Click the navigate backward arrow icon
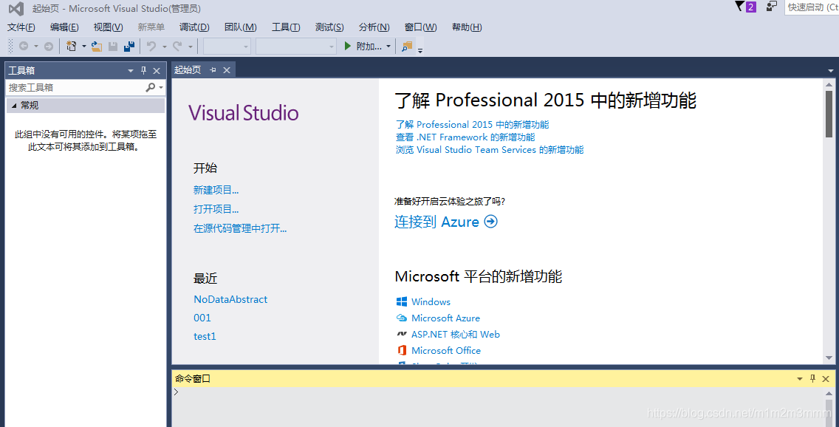 point(24,47)
